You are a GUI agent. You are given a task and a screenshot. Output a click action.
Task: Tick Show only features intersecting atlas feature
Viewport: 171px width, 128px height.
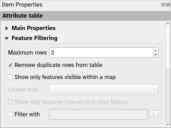[10, 102]
